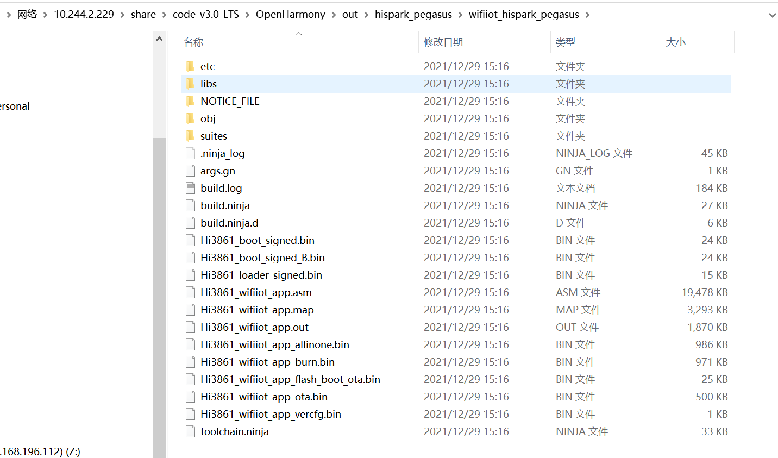Sort files by 名称 column header
Screen dimensions: 778x458
(x=193, y=42)
